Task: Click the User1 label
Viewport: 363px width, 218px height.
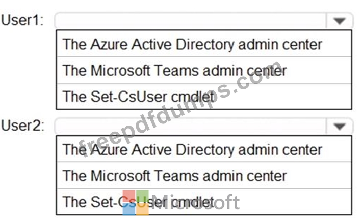Action: click(x=23, y=21)
